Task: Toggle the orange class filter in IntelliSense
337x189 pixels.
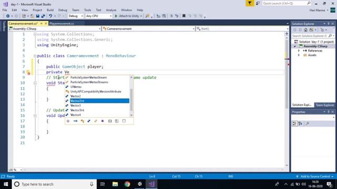Action: [x=82, y=121]
